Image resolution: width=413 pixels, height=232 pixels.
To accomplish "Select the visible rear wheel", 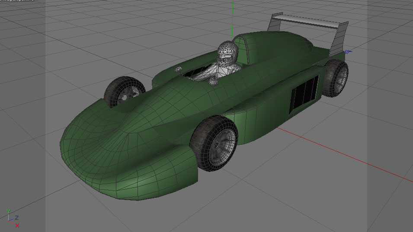I will pyautogui.click(x=336, y=78).
